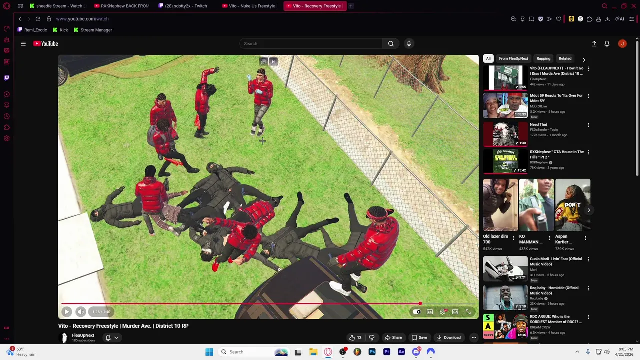Toggle the autoplay switch in the player

tap(417, 312)
